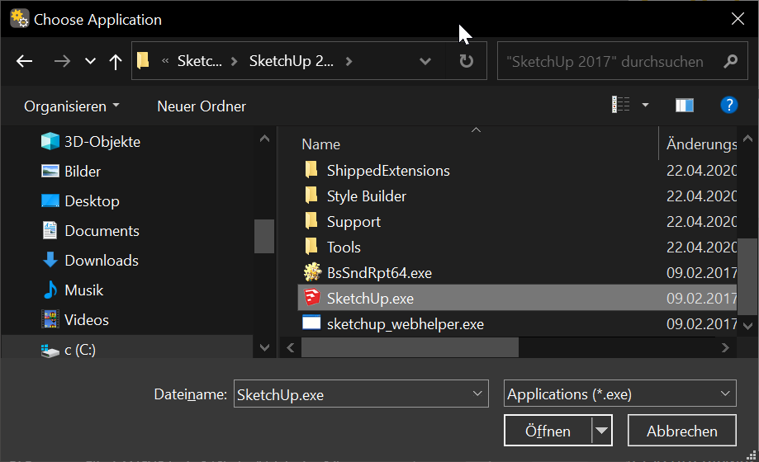Sort by the Name column header
Image resolution: width=759 pixels, height=462 pixels.
click(320, 144)
